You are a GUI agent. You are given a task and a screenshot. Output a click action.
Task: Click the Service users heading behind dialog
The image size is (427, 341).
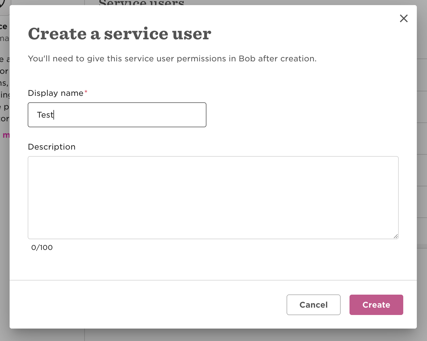[141, 3]
